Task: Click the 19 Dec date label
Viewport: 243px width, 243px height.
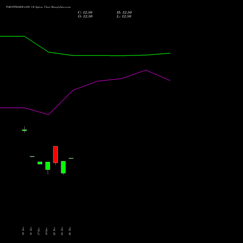Action: pyautogui.click(x=47, y=231)
